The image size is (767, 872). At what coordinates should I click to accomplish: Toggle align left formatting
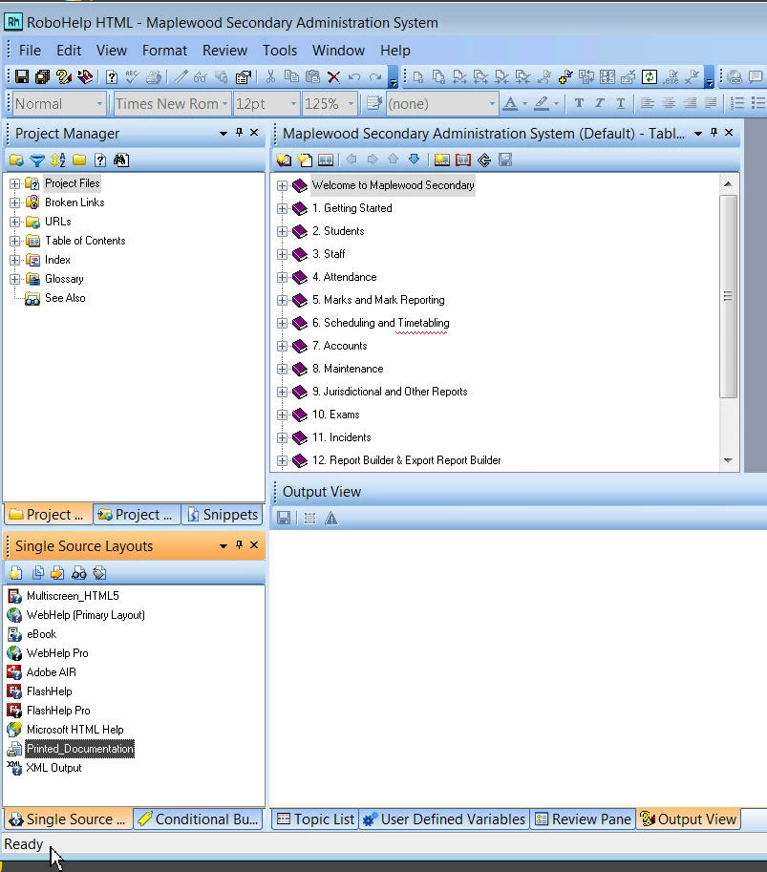647,103
